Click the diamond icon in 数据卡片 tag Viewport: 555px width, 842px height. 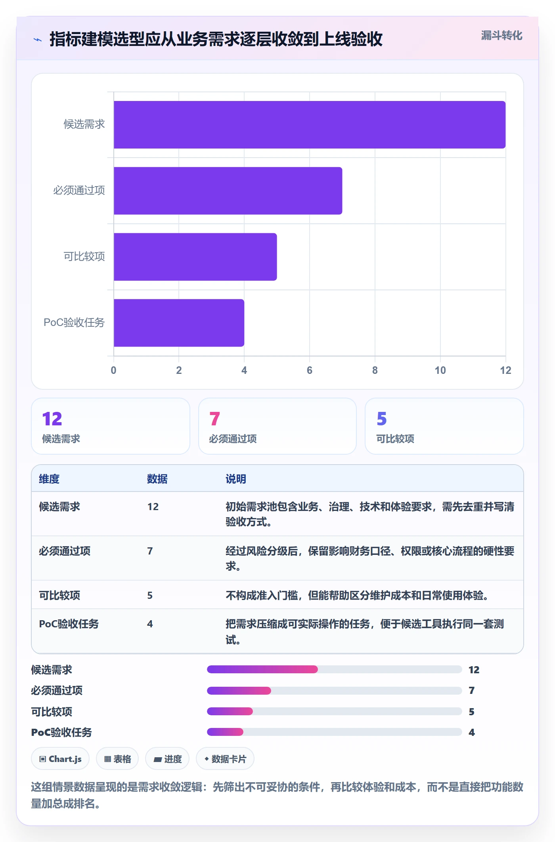207,759
